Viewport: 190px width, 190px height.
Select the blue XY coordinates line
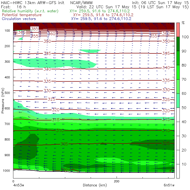point(101,19)
